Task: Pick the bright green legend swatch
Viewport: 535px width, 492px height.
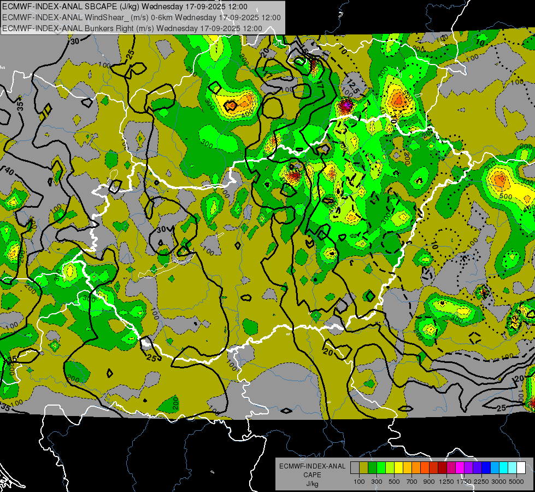Action: pyautogui.click(x=381, y=468)
